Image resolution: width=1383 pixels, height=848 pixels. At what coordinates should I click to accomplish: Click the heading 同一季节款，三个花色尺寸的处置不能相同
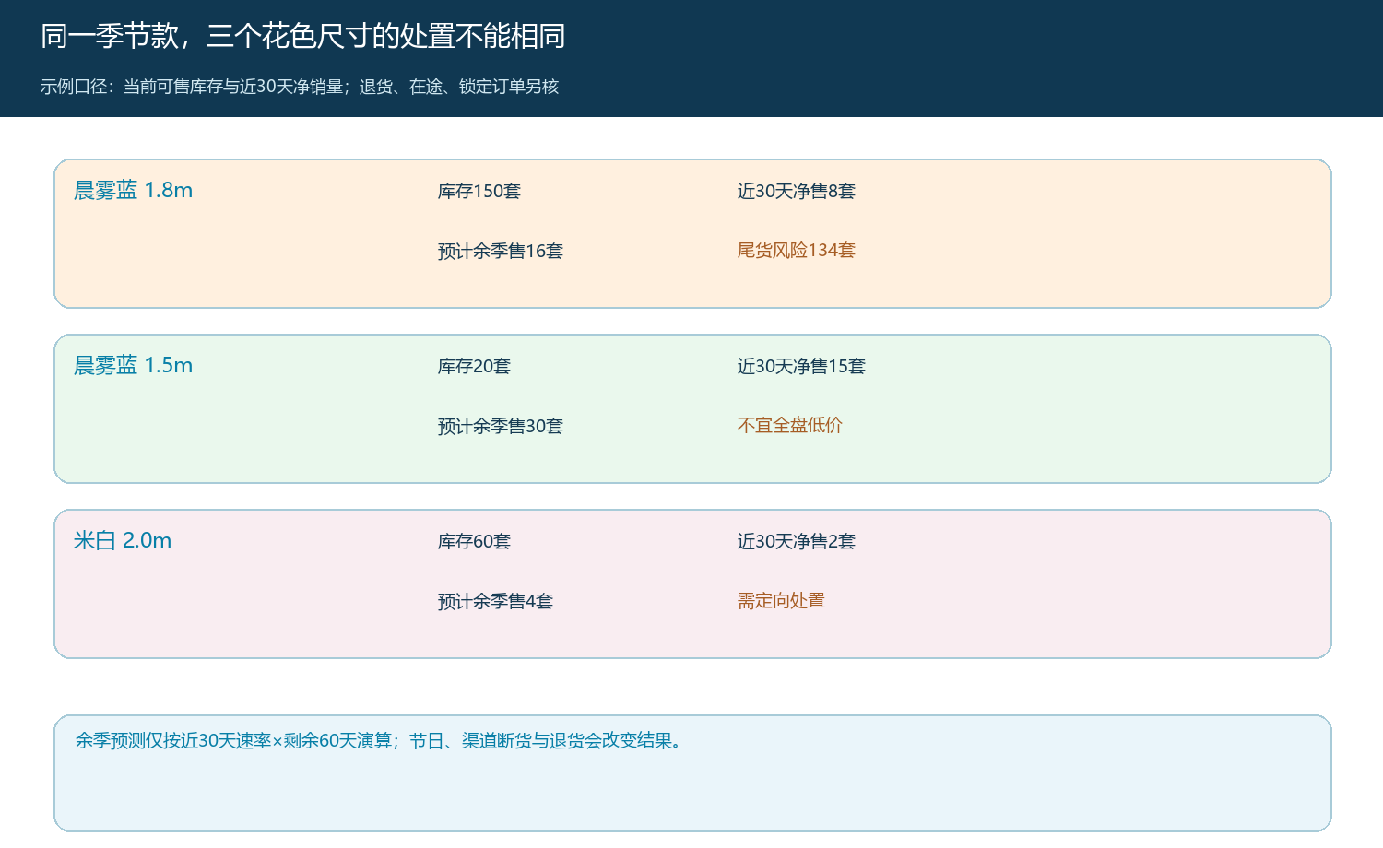coord(303,36)
